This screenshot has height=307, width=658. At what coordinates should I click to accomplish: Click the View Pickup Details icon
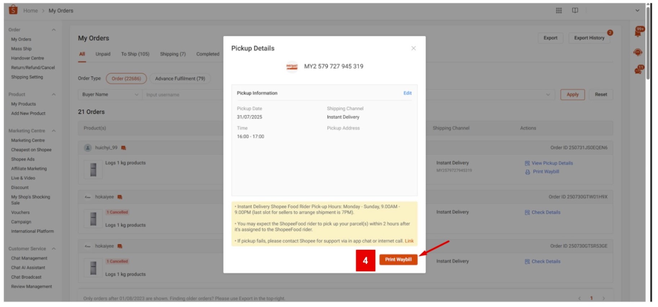[527, 163]
